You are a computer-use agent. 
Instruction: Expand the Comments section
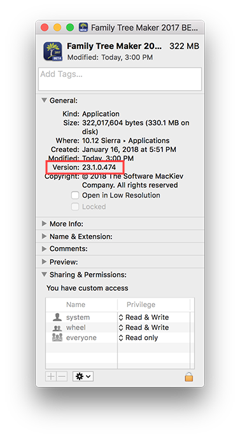coord(44,249)
